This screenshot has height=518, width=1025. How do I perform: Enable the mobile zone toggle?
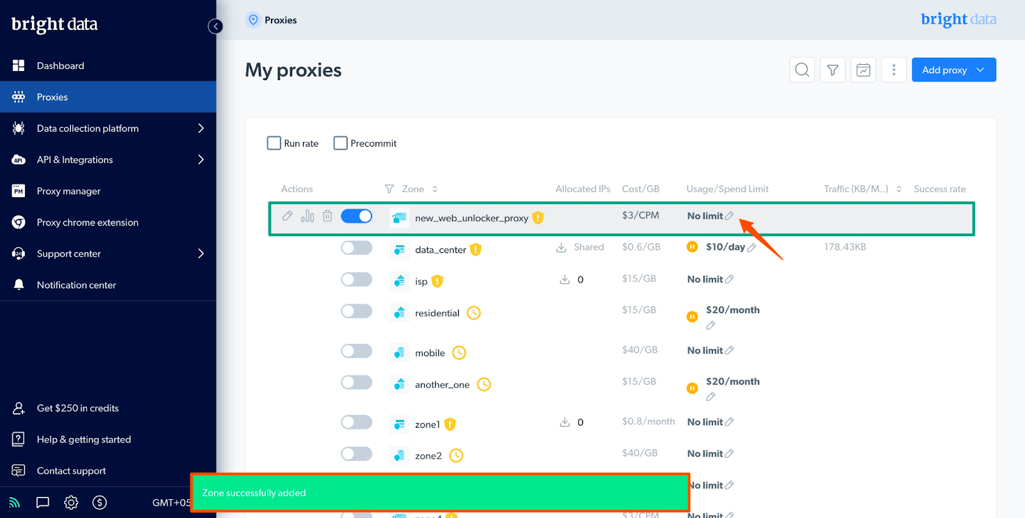(356, 351)
